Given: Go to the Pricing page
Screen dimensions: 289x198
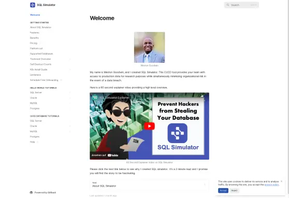Looking at the screenshot, I should [x=34, y=43].
